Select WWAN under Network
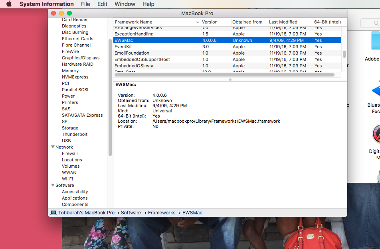The image size is (380, 249). pyautogui.click(x=69, y=173)
